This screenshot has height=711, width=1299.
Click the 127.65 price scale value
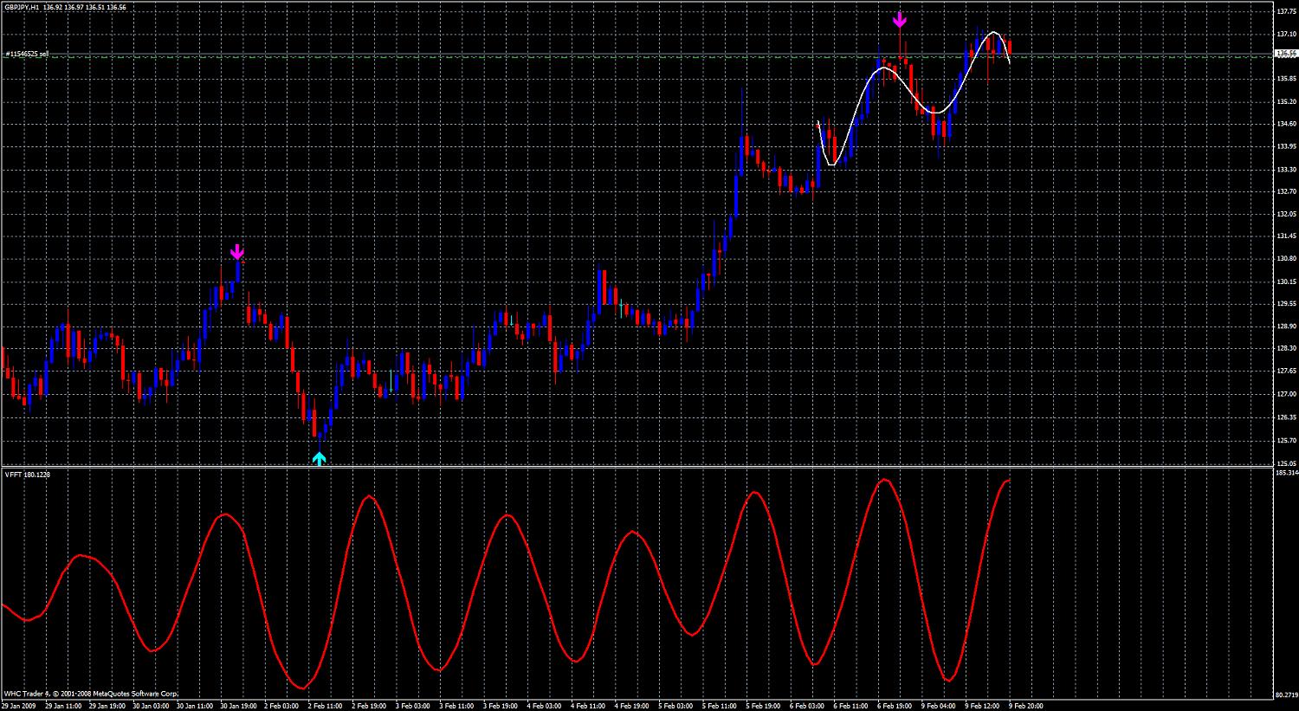click(x=1286, y=372)
